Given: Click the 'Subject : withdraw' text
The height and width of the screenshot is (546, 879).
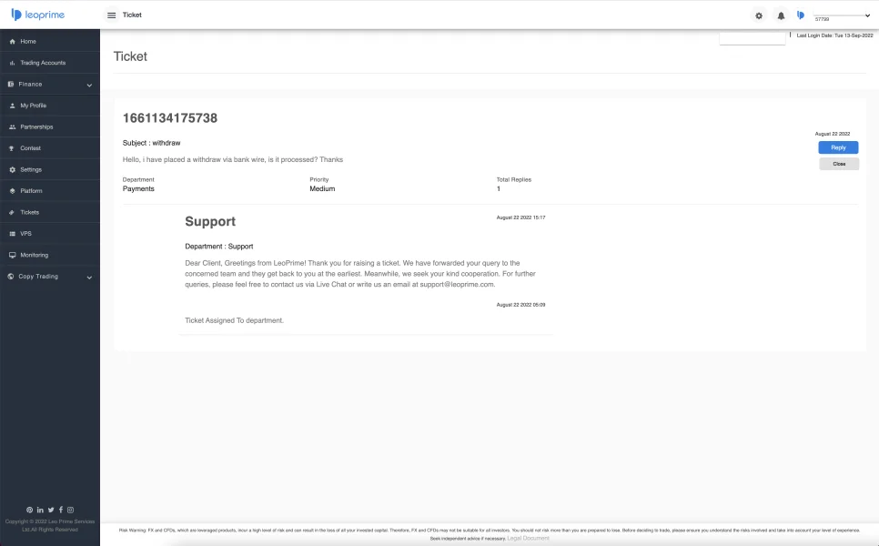Looking at the screenshot, I should (x=151, y=143).
